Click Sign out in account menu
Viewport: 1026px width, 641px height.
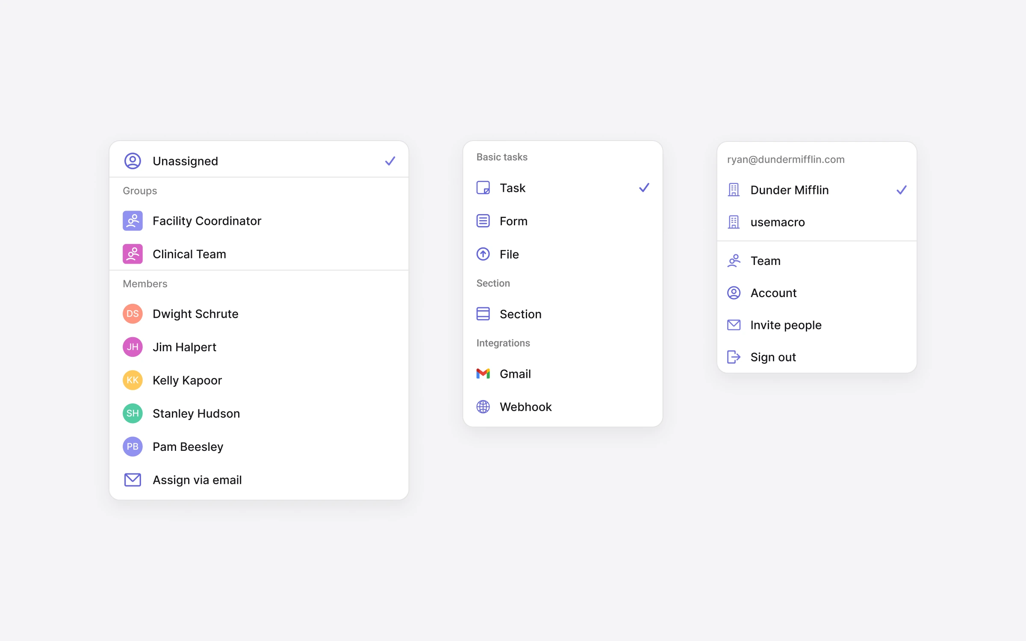click(x=817, y=357)
